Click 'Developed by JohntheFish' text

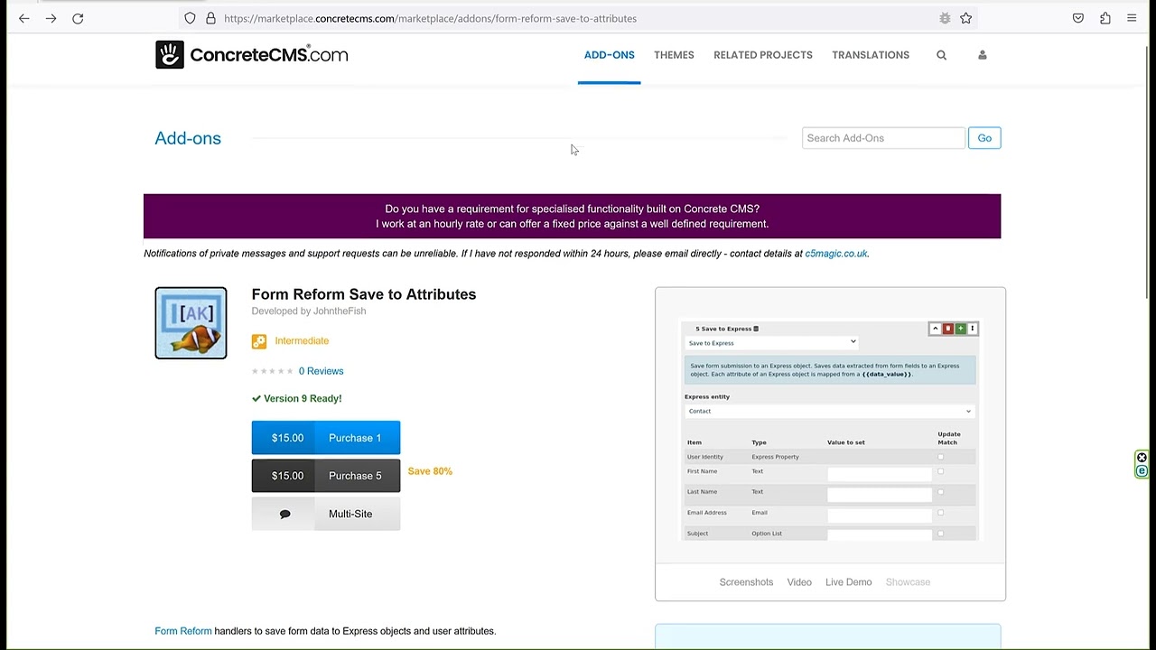pos(309,311)
